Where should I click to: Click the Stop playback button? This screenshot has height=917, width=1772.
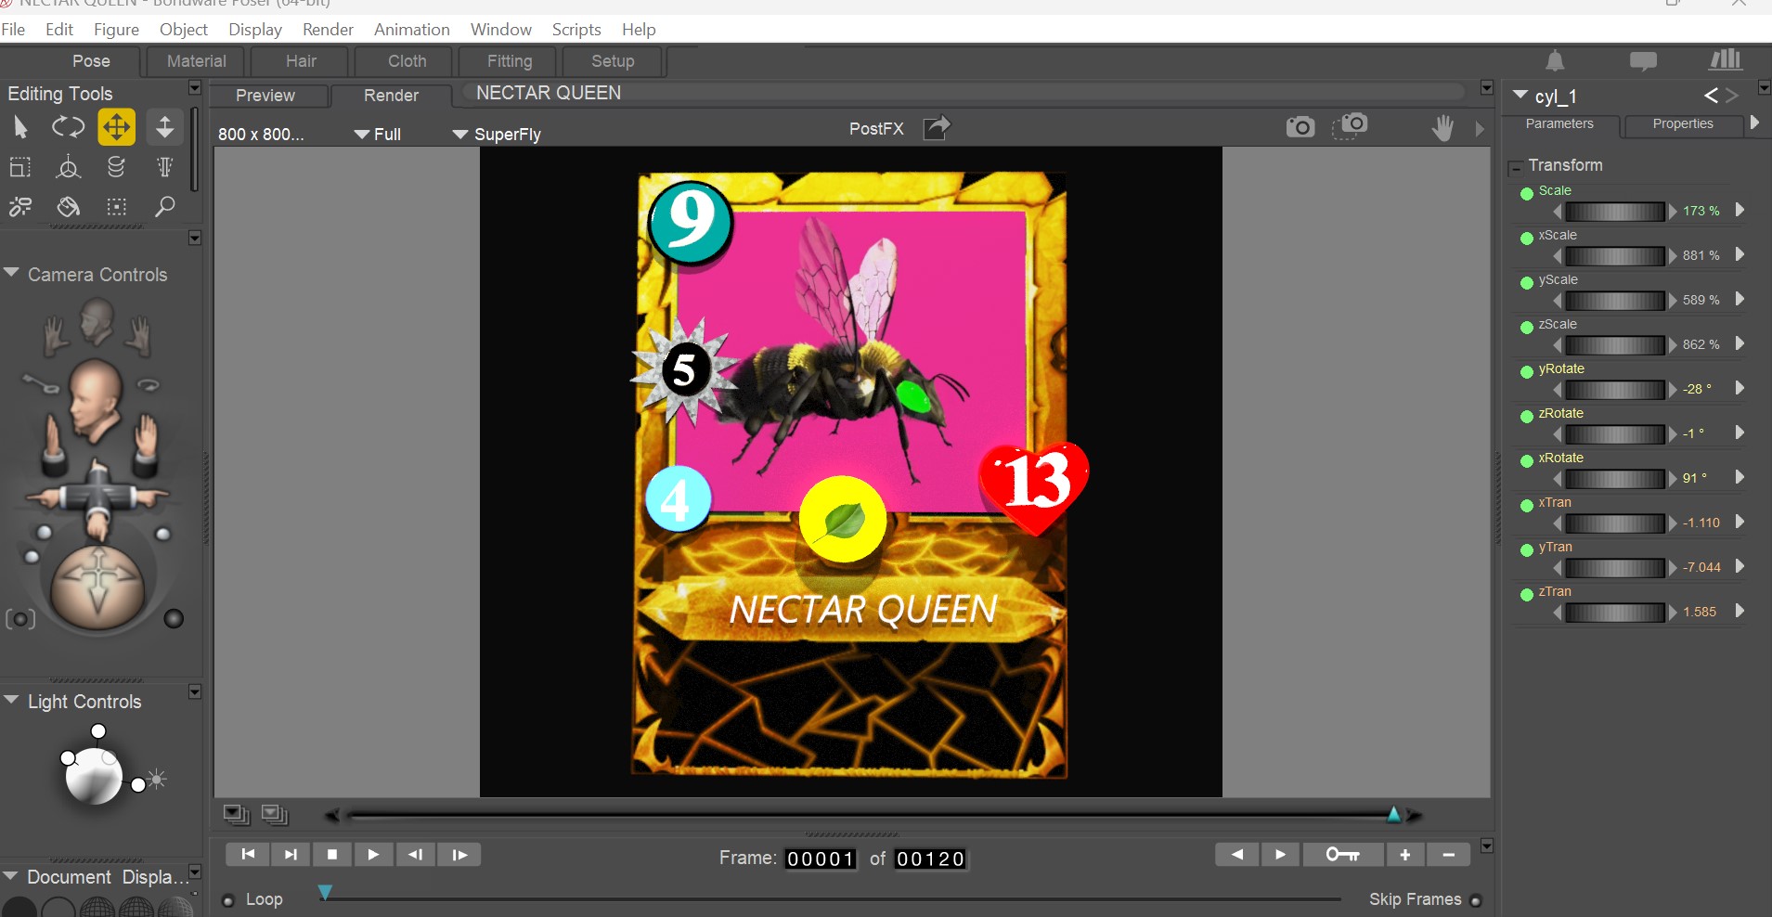click(332, 855)
